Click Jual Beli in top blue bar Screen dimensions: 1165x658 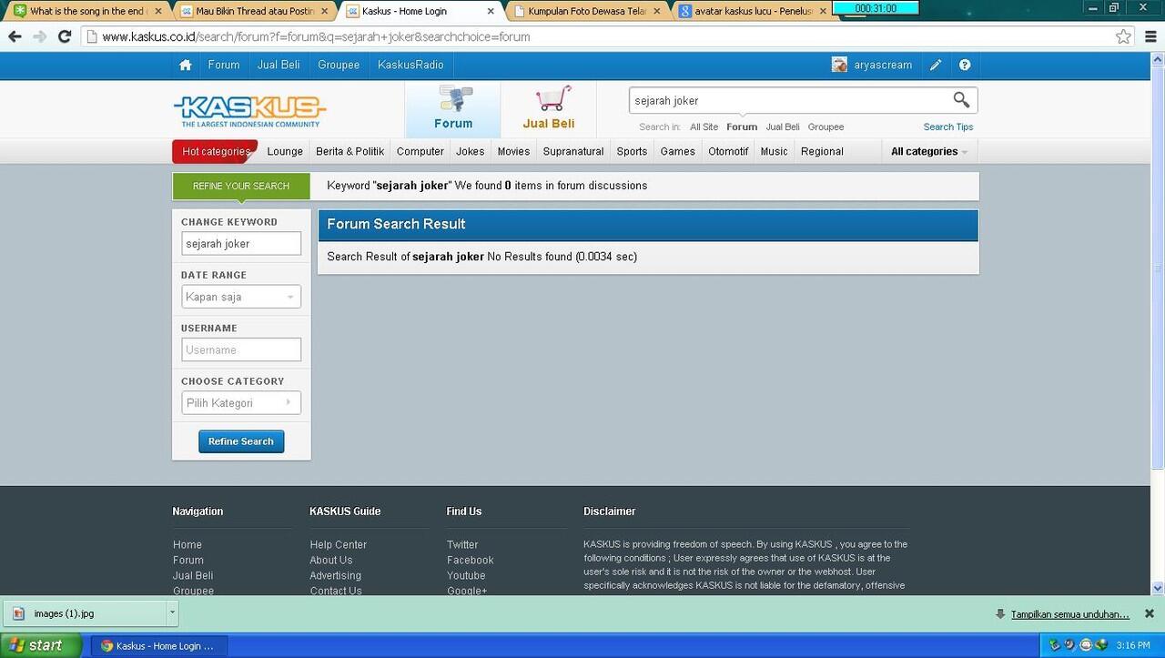click(x=279, y=66)
